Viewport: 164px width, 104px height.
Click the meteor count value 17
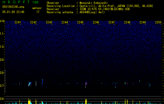pyautogui.click(x=38, y=12)
